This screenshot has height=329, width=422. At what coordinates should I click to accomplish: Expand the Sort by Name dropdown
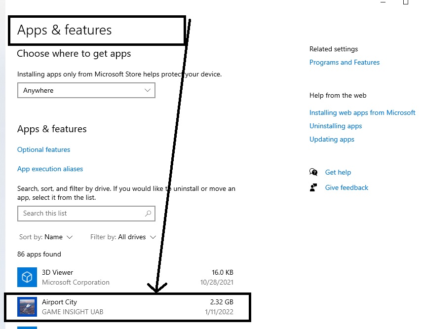click(x=46, y=237)
